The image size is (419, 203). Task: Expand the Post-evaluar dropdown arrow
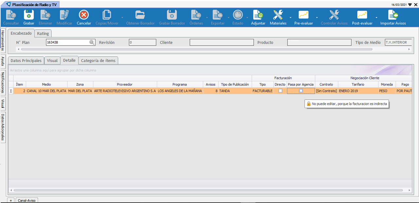(x=376, y=17)
